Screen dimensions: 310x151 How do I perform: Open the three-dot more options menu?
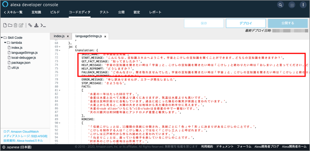tap(303, 5)
